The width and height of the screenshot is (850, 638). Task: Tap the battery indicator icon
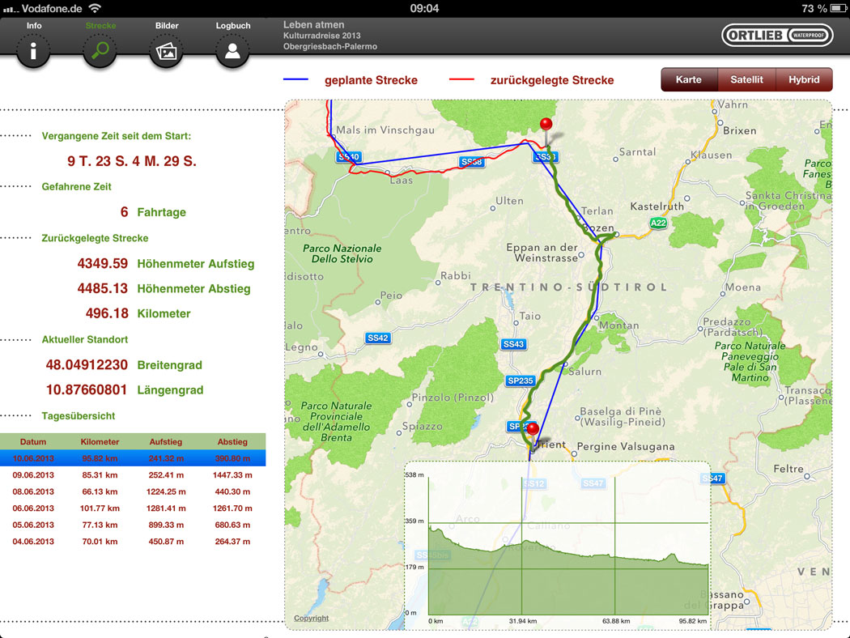(838, 8)
